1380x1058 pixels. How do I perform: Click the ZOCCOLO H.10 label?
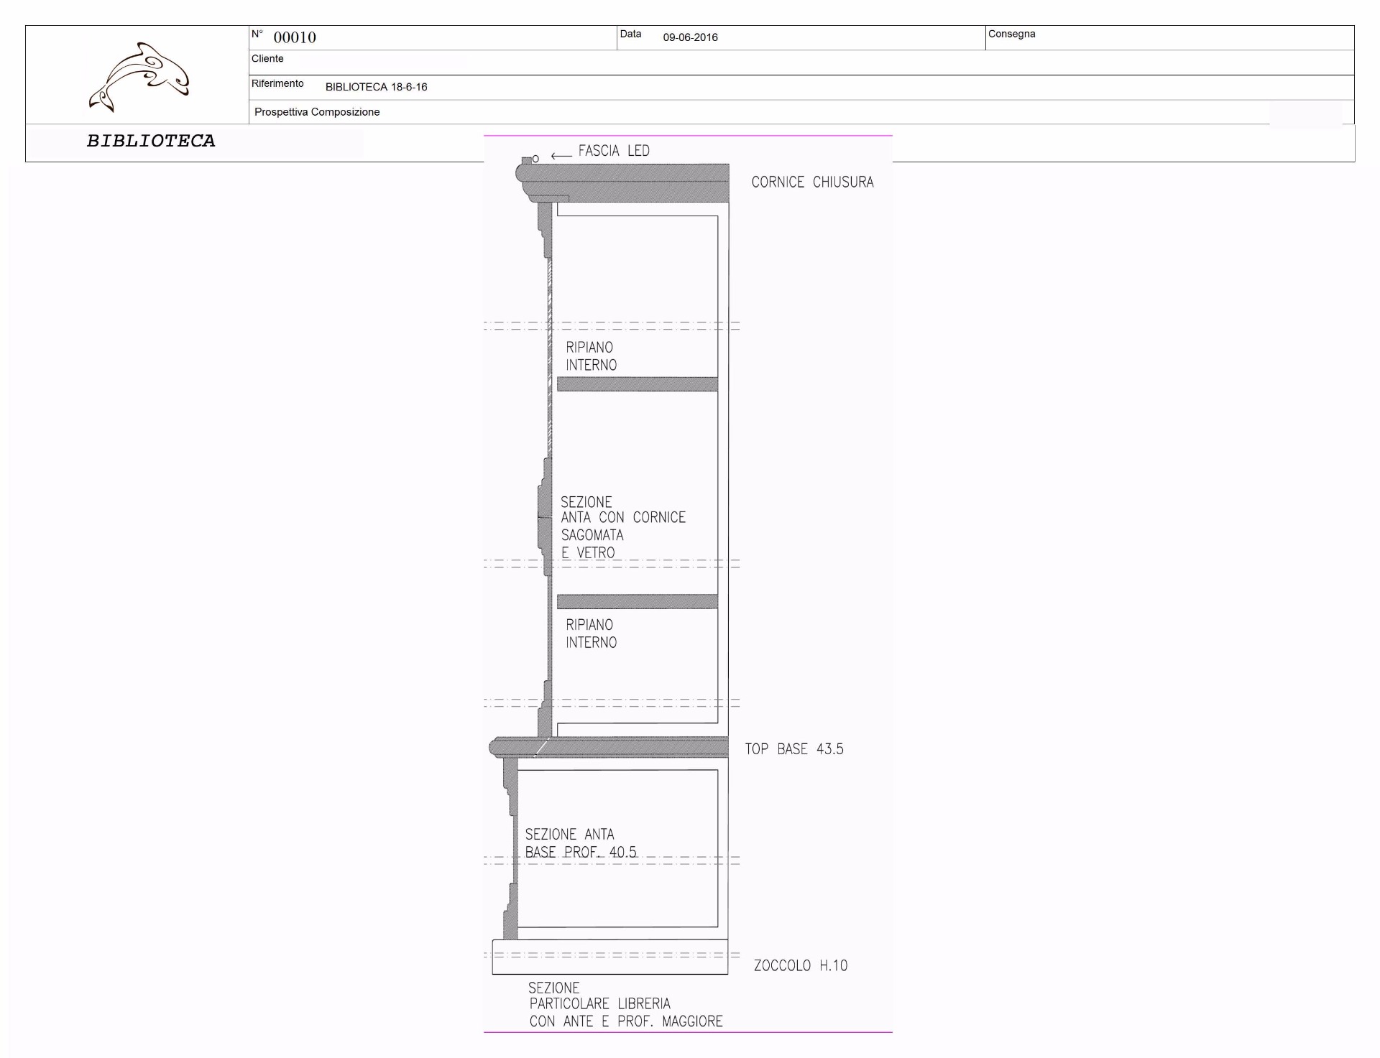coord(801,966)
